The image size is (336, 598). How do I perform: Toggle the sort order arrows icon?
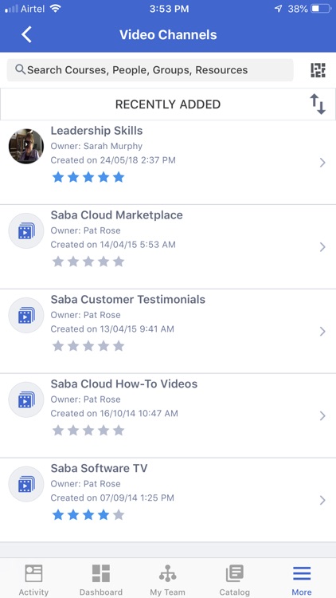coord(318,104)
